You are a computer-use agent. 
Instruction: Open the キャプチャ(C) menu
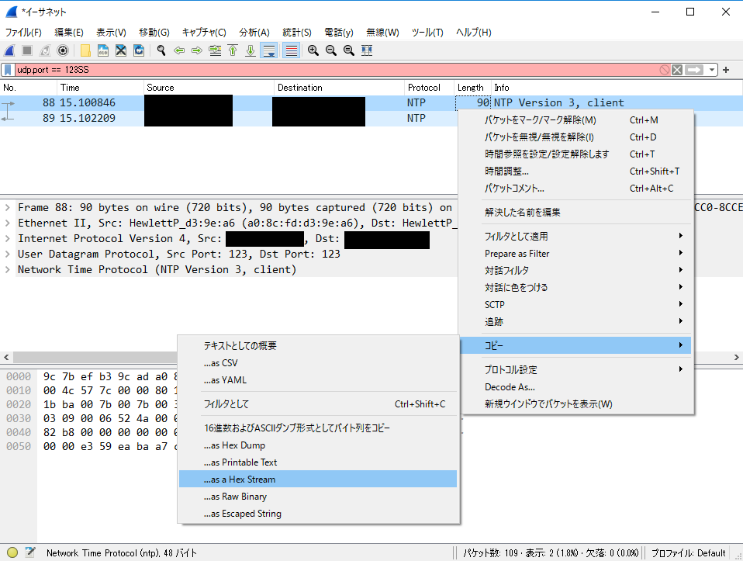[x=204, y=33]
